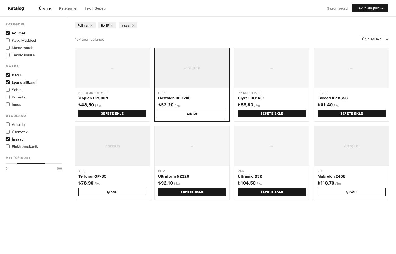Click the Ultraform N2320 product name
The width and height of the screenshot is (396, 254).
pyautogui.click(x=174, y=176)
